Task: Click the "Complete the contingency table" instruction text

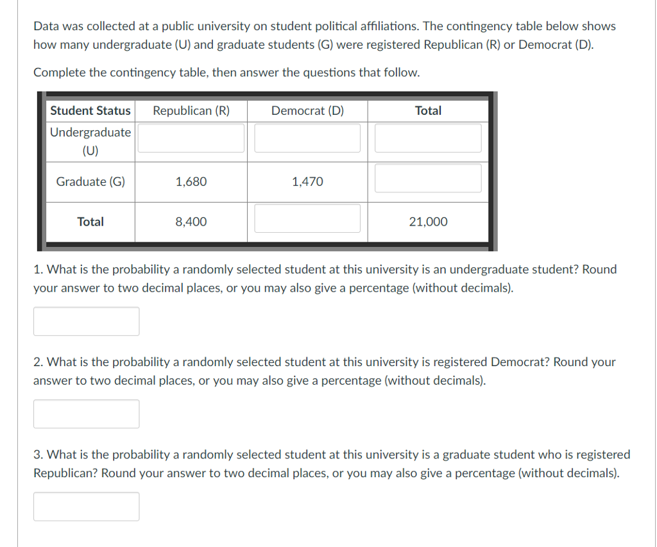Action: click(x=226, y=72)
